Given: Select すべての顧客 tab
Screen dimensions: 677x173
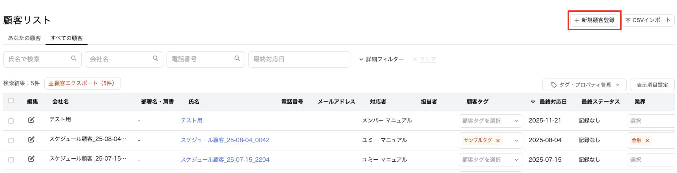Looking at the screenshot, I should click(x=66, y=38).
